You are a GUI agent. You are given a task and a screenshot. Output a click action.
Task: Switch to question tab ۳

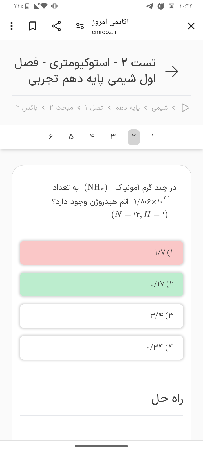point(113,137)
